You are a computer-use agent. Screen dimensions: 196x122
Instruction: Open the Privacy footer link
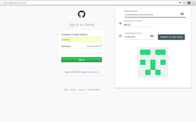tap(73, 90)
